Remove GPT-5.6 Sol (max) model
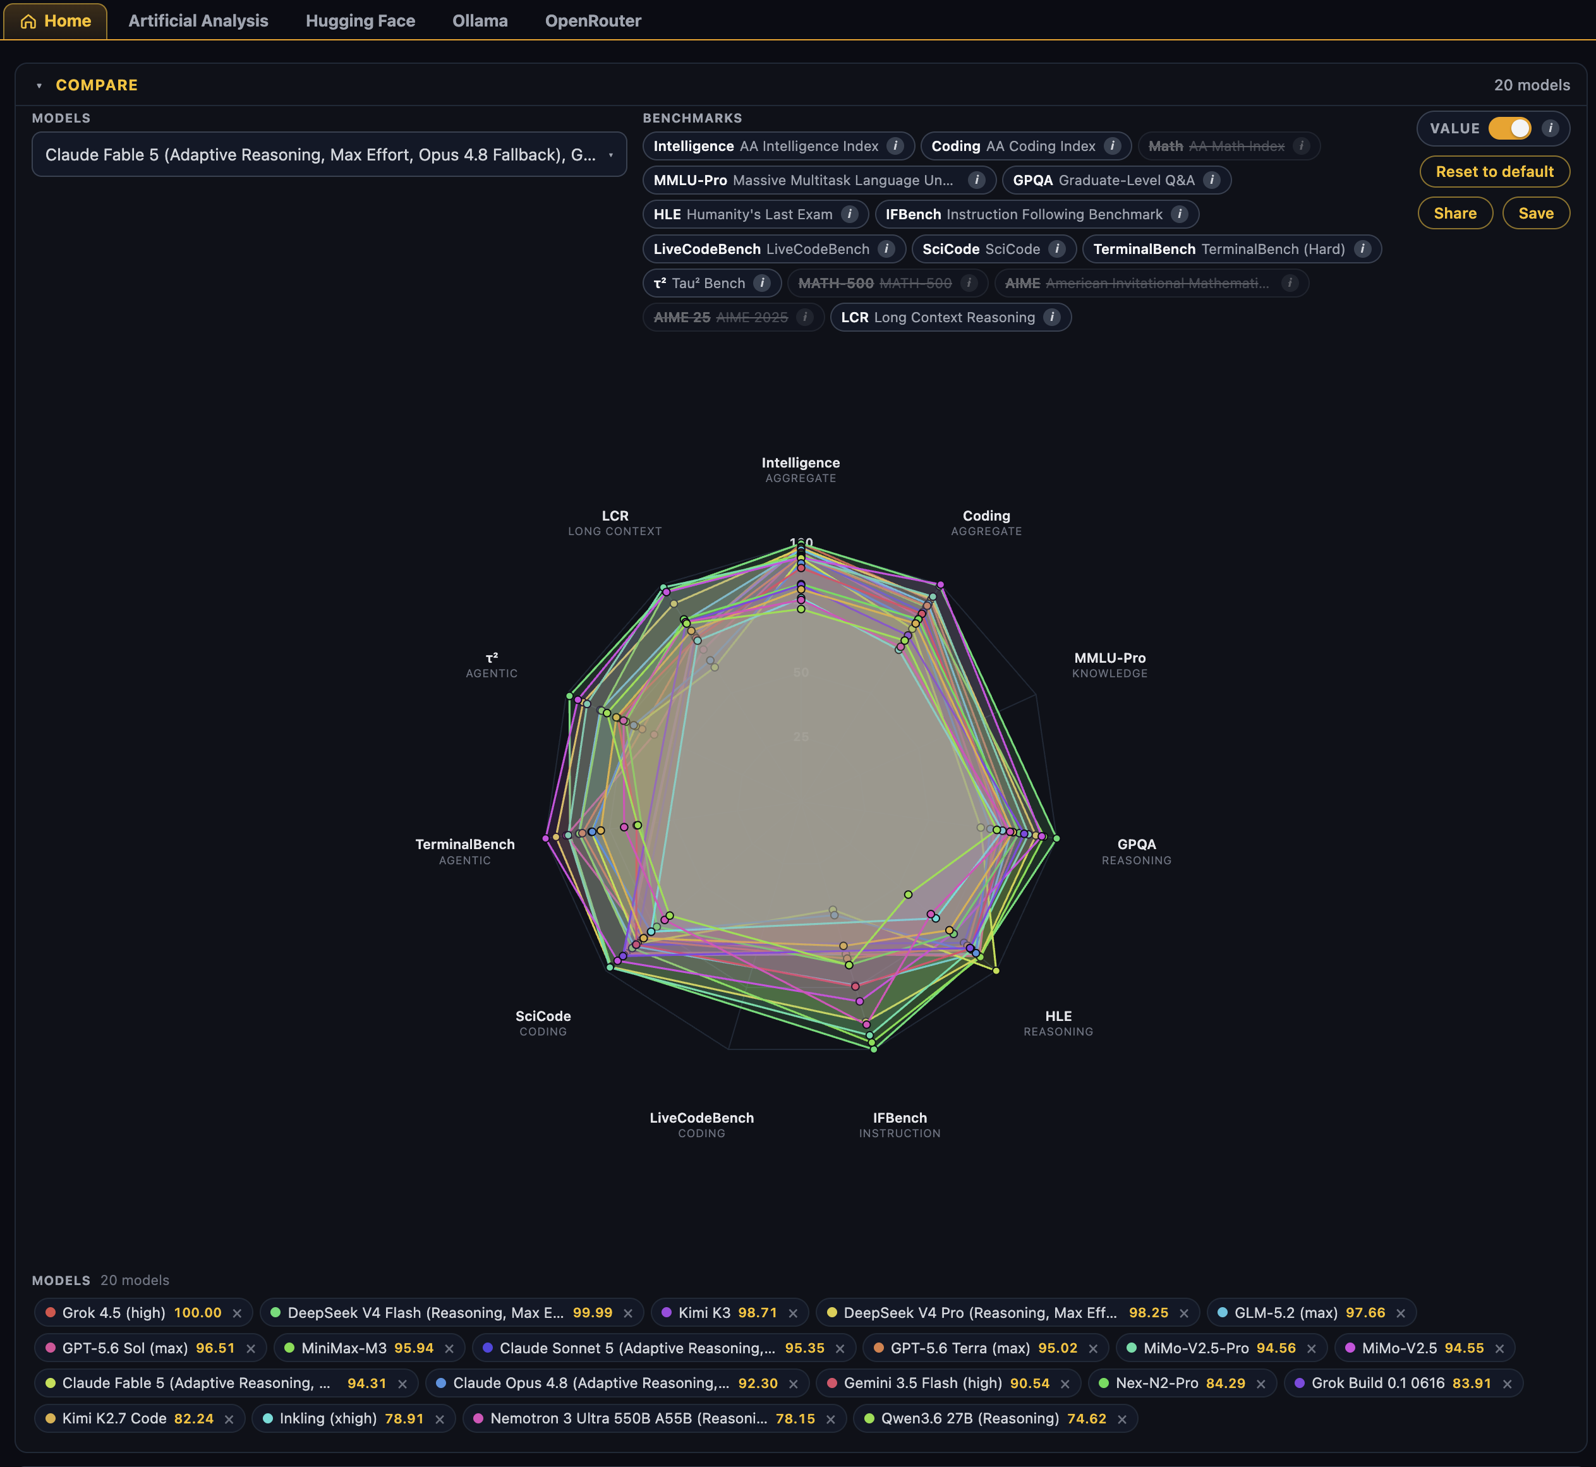 251,1349
